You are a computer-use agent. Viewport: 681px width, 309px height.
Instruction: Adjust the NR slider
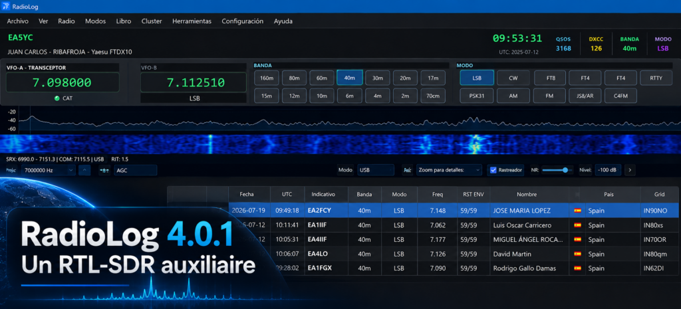(558, 170)
